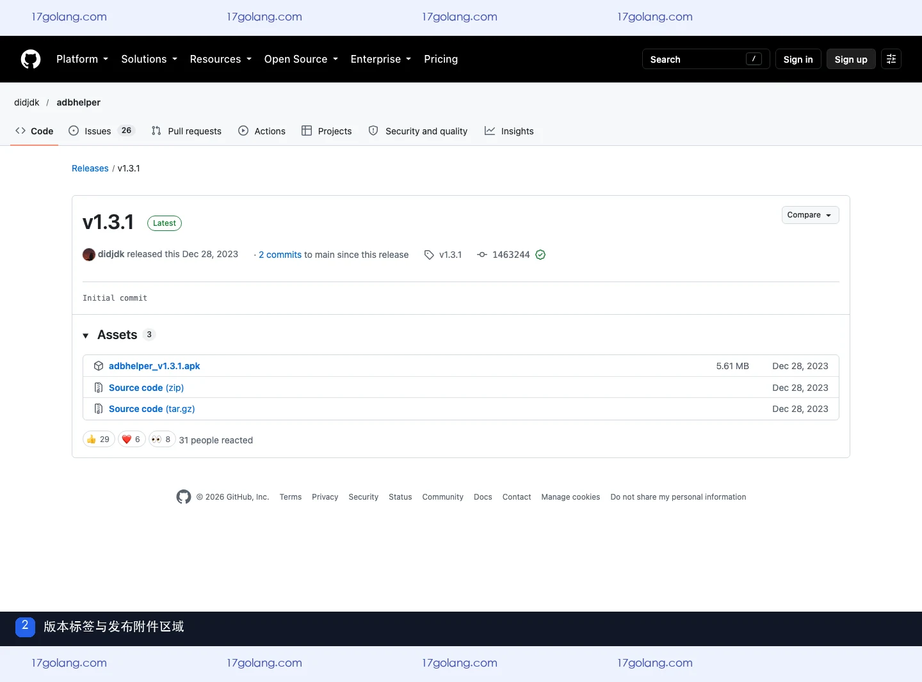The height and width of the screenshot is (682, 922).
Task: Click the Sign in button
Action: pyautogui.click(x=798, y=59)
